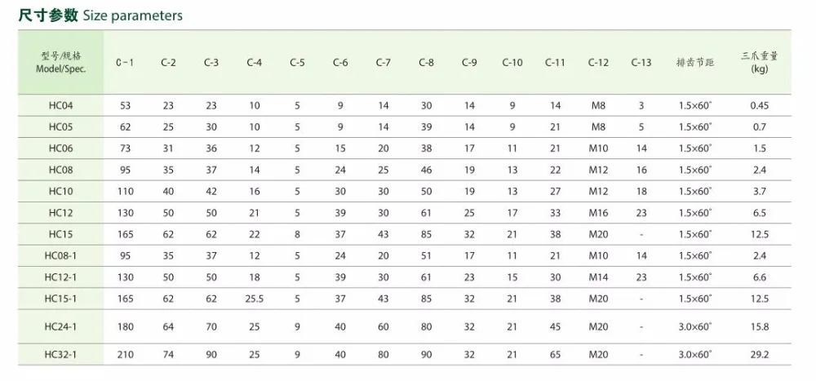Click the HC06 row label
Viewport: 816px width, 381px height.
(x=61, y=148)
